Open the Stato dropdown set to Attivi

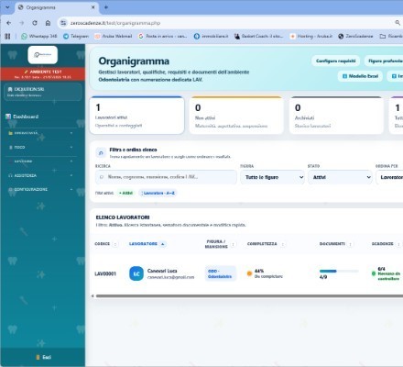point(340,177)
